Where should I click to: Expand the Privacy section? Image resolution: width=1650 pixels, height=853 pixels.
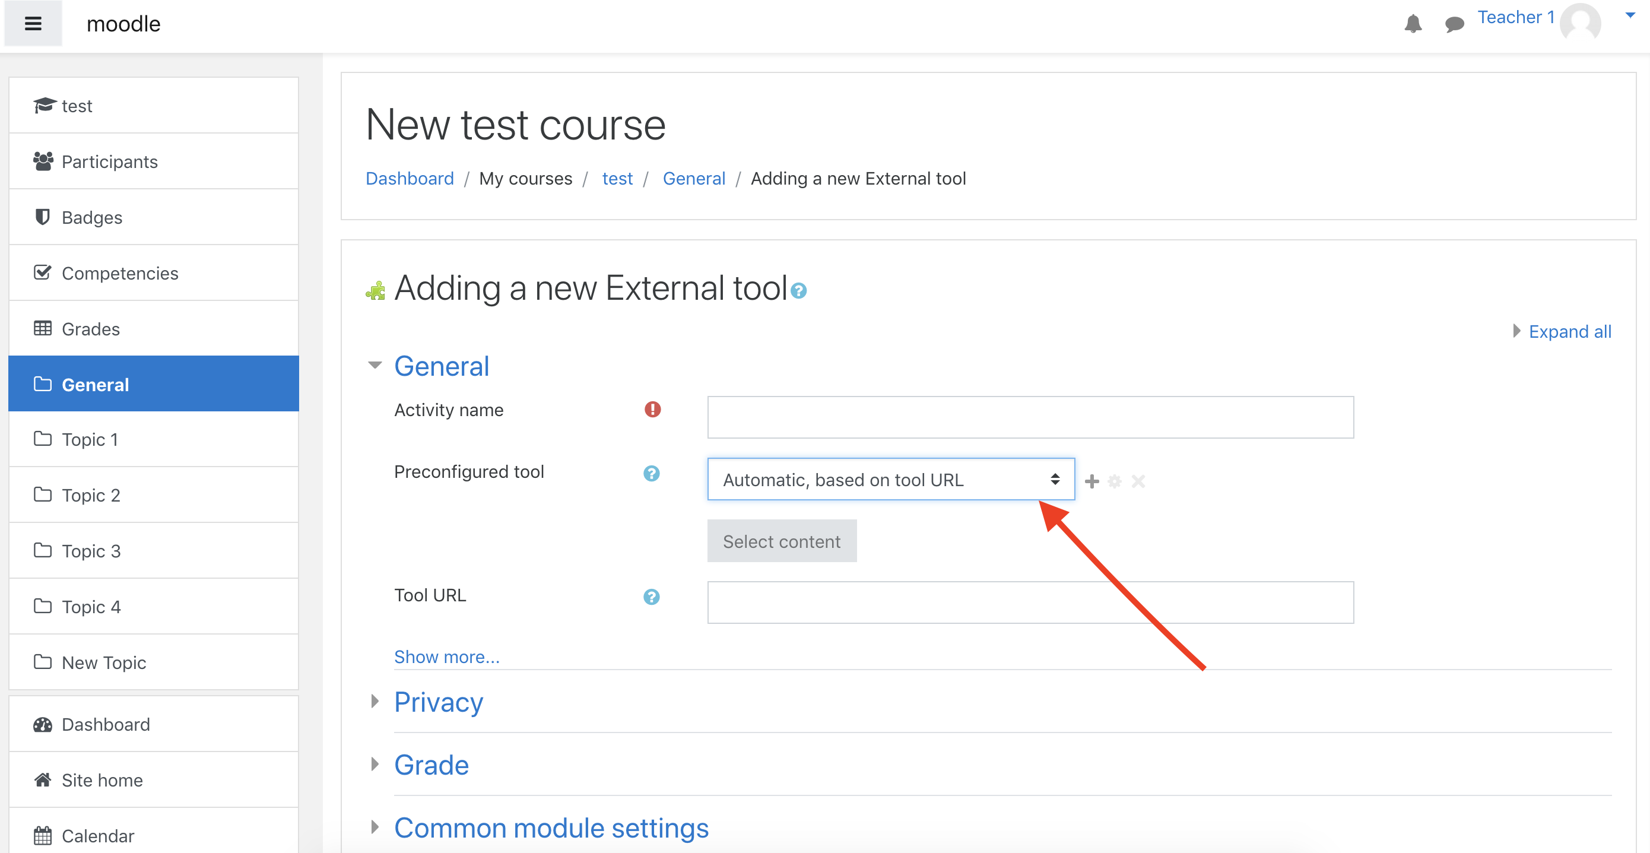[438, 702]
